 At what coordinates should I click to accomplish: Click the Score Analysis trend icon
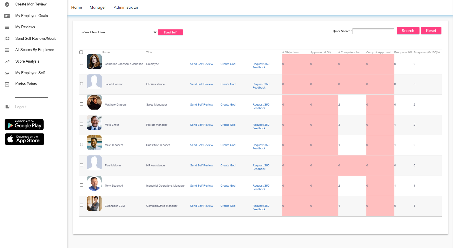pos(7,61)
